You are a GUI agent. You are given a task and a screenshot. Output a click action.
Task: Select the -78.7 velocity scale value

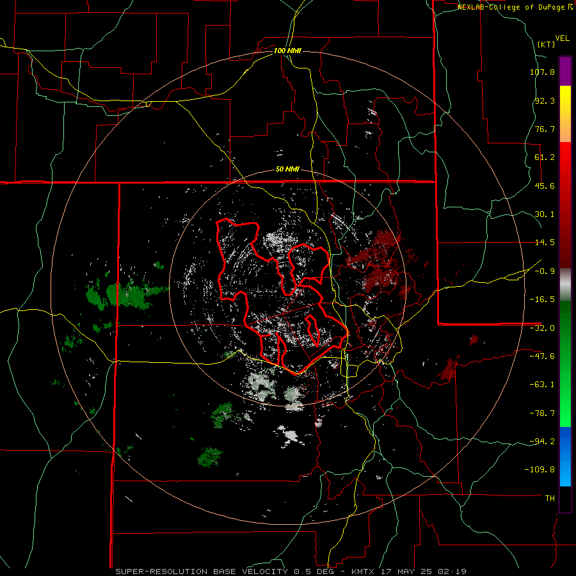[542, 413]
